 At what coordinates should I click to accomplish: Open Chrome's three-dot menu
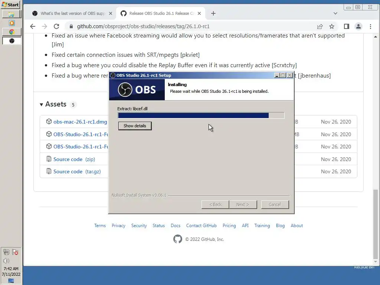pyautogui.click(x=371, y=26)
